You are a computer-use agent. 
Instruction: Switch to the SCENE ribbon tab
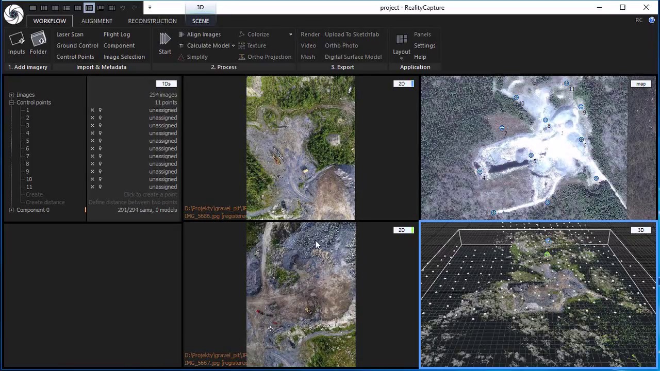(x=201, y=21)
